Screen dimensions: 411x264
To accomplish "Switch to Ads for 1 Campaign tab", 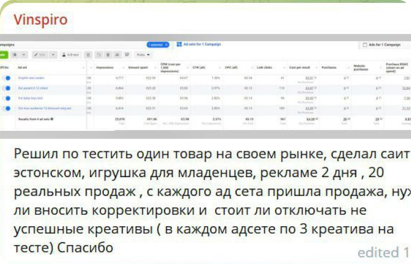I will (x=384, y=44).
